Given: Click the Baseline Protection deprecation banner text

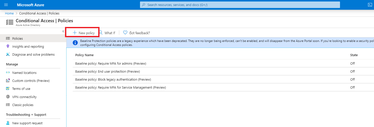Looking at the screenshot, I should click(227, 43).
